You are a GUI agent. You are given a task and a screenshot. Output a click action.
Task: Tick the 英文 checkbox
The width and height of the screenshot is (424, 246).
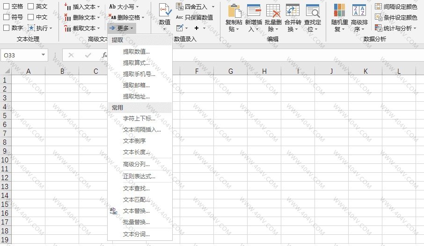click(31, 7)
